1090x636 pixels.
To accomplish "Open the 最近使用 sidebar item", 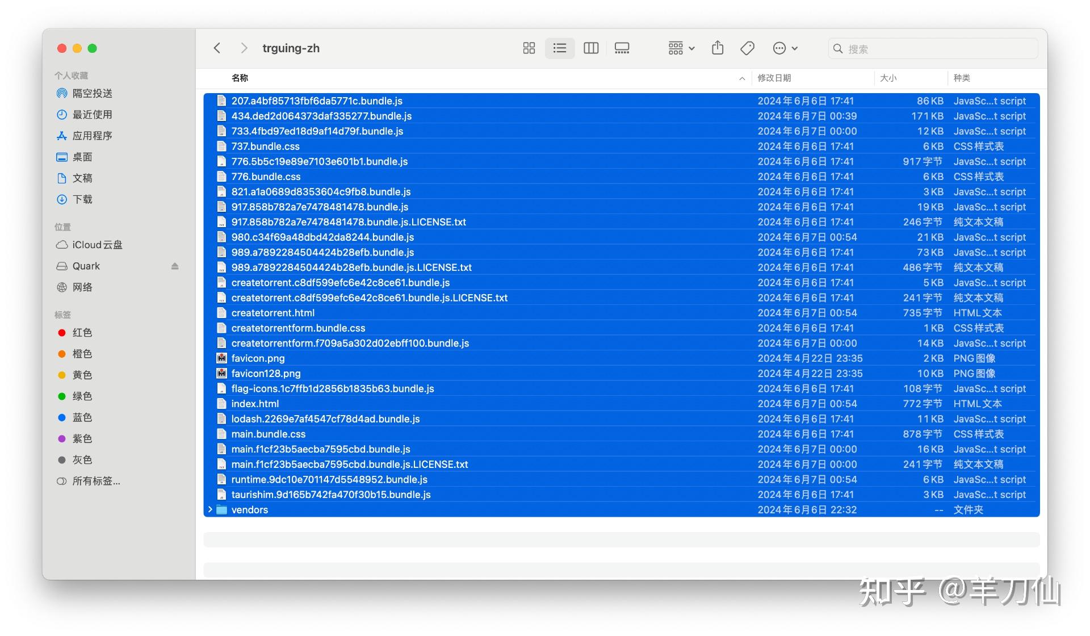I will [91, 114].
